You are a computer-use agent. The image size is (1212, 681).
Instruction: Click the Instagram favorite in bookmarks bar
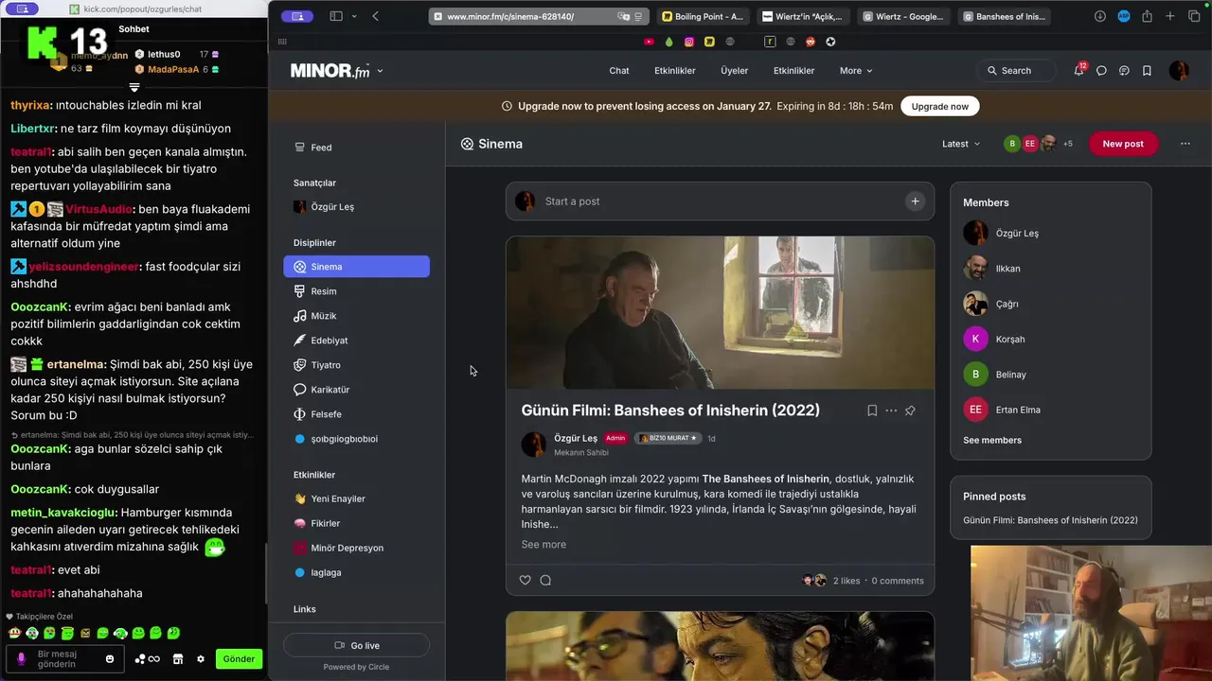point(689,42)
